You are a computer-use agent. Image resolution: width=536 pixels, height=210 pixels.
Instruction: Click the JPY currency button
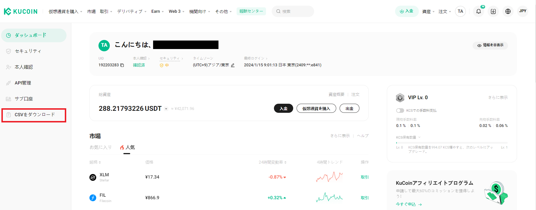pyautogui.click(x=523, y=11)
